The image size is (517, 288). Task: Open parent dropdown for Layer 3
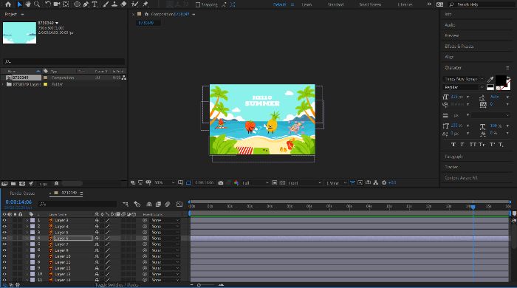(165, 220)
